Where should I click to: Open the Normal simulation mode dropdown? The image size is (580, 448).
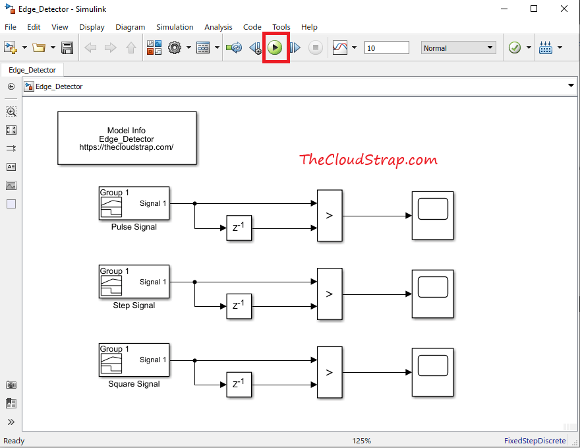[458, 48]
